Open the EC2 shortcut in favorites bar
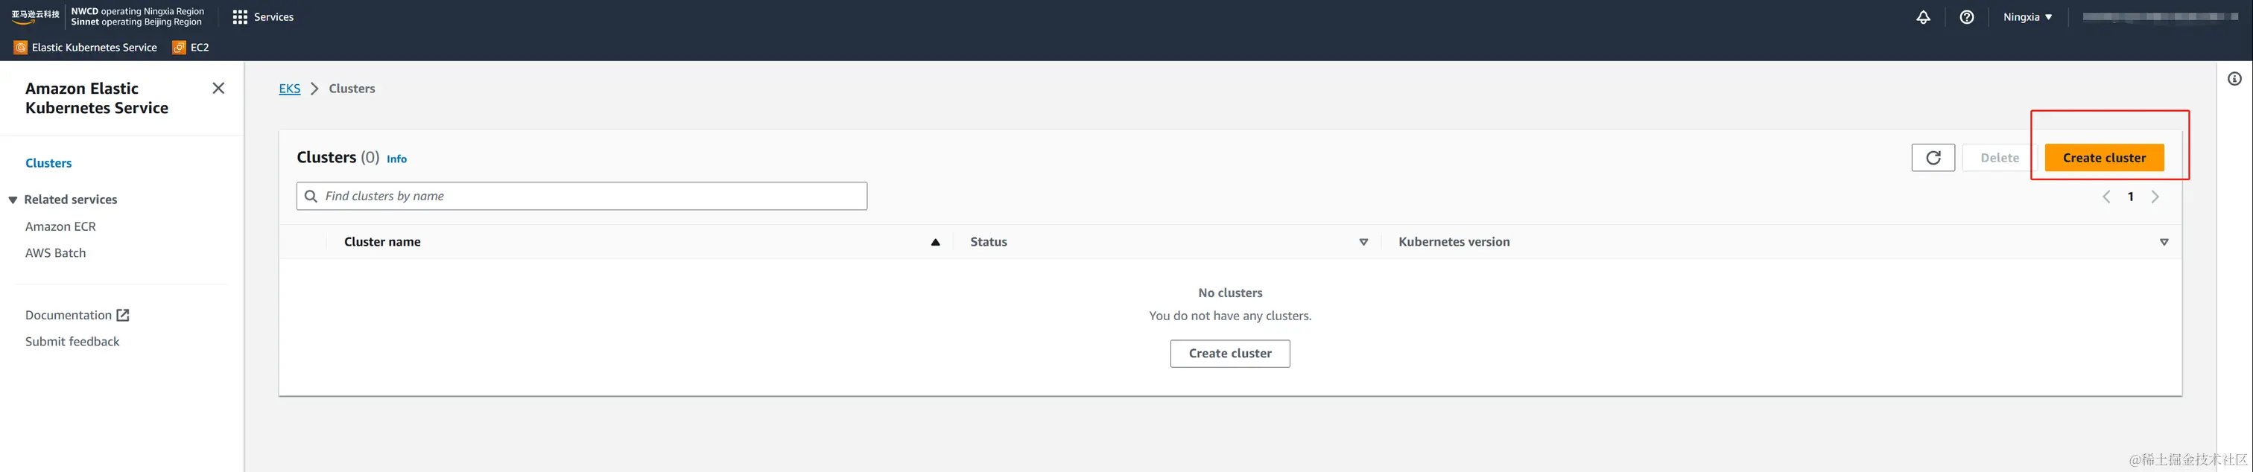This screenshot has height=472, width=2253. point(191,47)
